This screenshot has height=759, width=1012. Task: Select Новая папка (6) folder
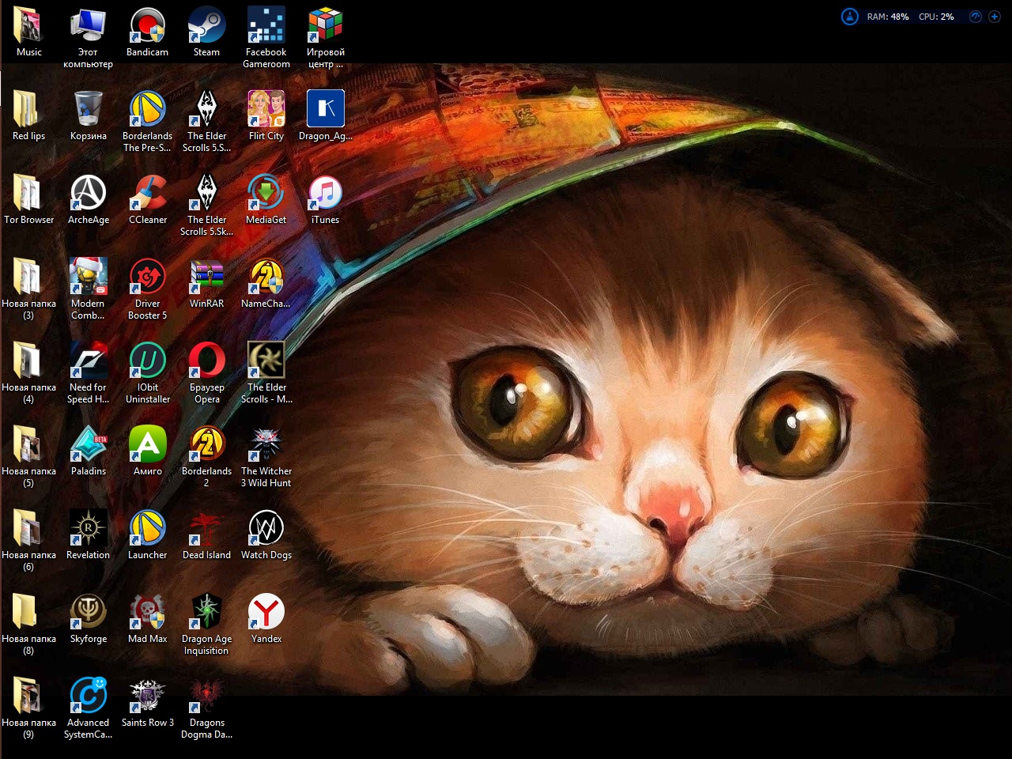28,541
